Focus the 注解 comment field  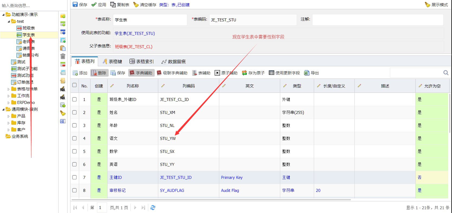click(x=378, y=20)
